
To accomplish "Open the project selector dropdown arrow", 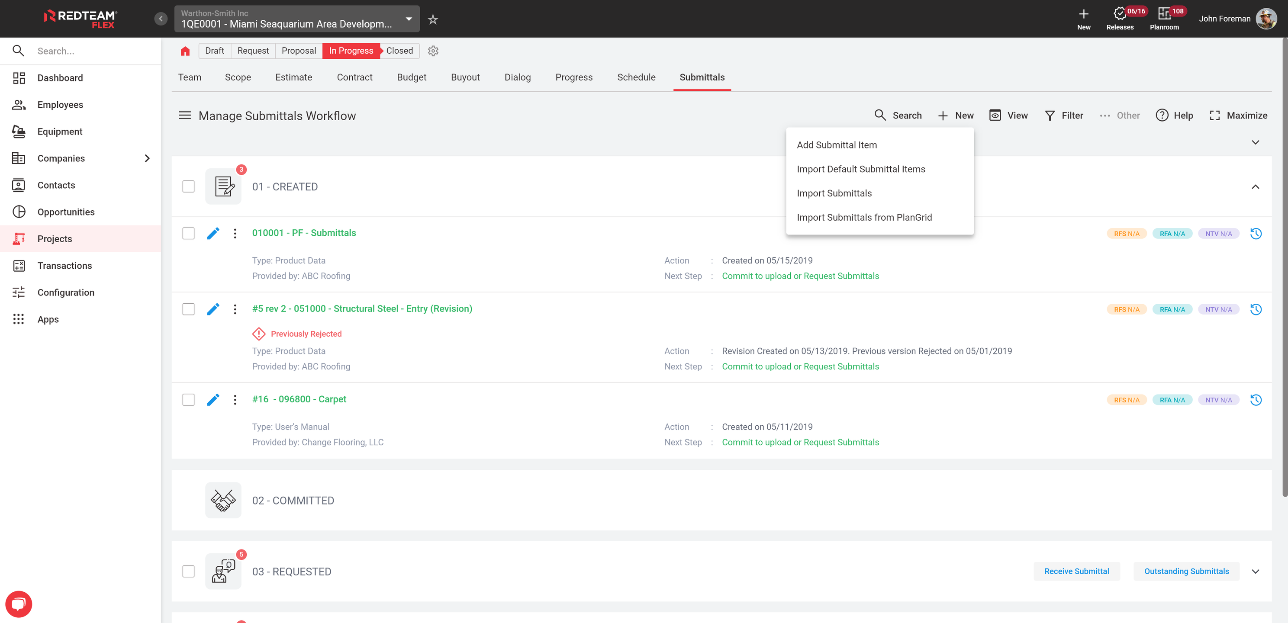I will click(409, 19).
